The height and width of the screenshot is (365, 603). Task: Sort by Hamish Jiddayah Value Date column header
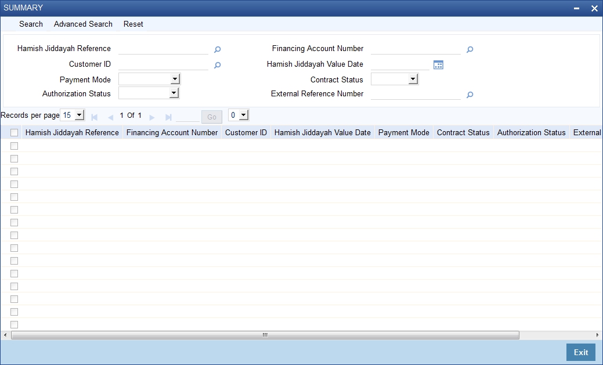[322, 133]
